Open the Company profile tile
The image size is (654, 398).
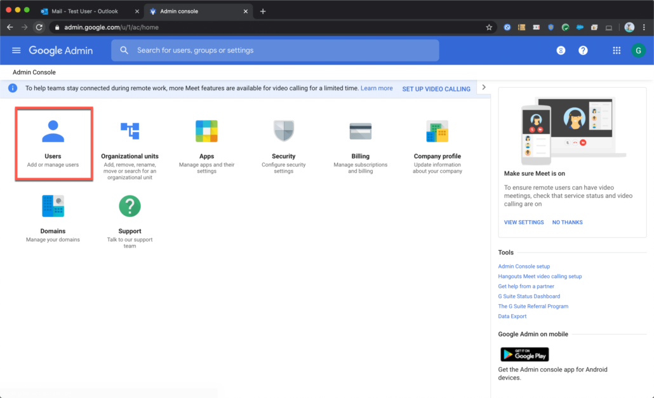pos(437,146)
